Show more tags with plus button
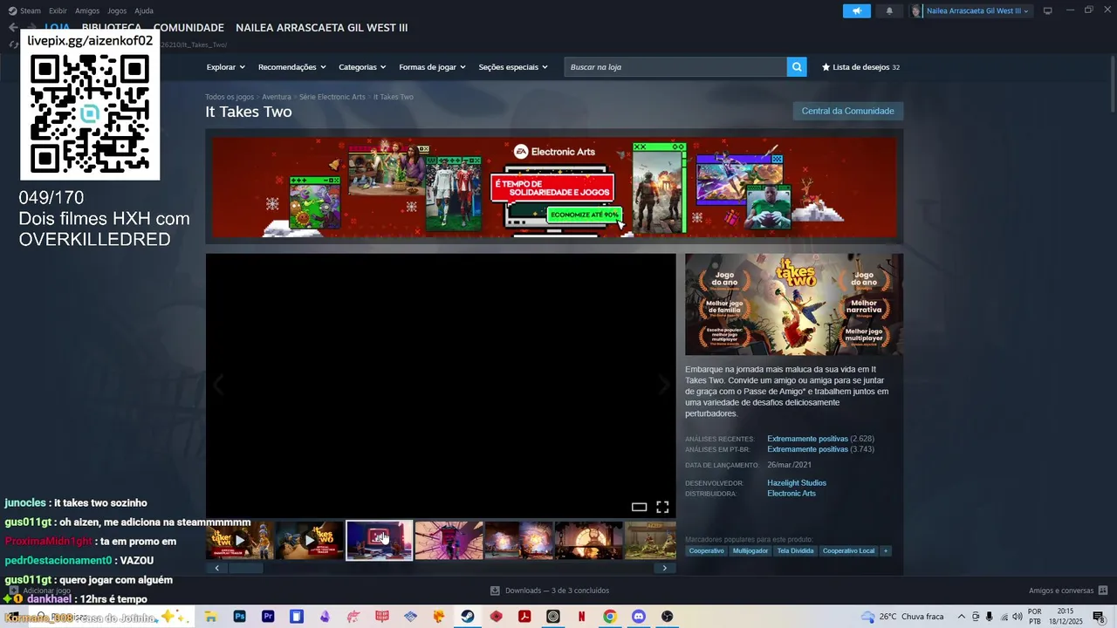Viewport: 1117px width, 628px height. point(886,551)
